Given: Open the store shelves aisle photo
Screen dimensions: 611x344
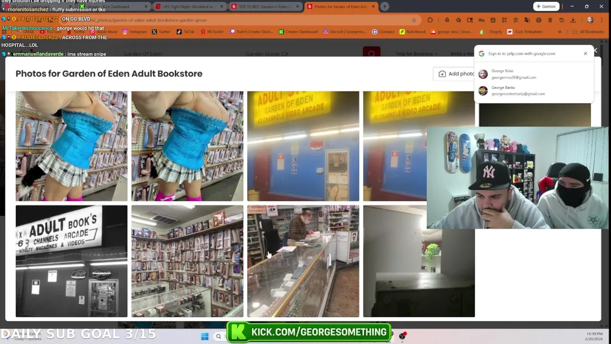Looking at the screenshot, I should (187, 261).
